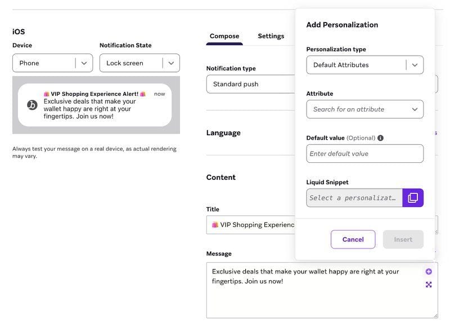
Task: Open the Device dropdown showing Phone
Action: (x=52, y=63)
